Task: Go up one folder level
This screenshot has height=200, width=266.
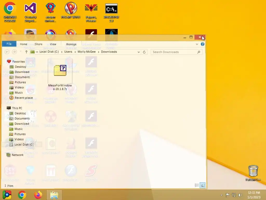Action: (26, 52)
